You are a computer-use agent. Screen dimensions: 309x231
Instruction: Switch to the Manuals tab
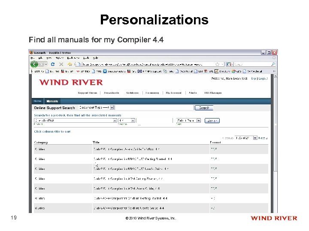pos(52,101)
